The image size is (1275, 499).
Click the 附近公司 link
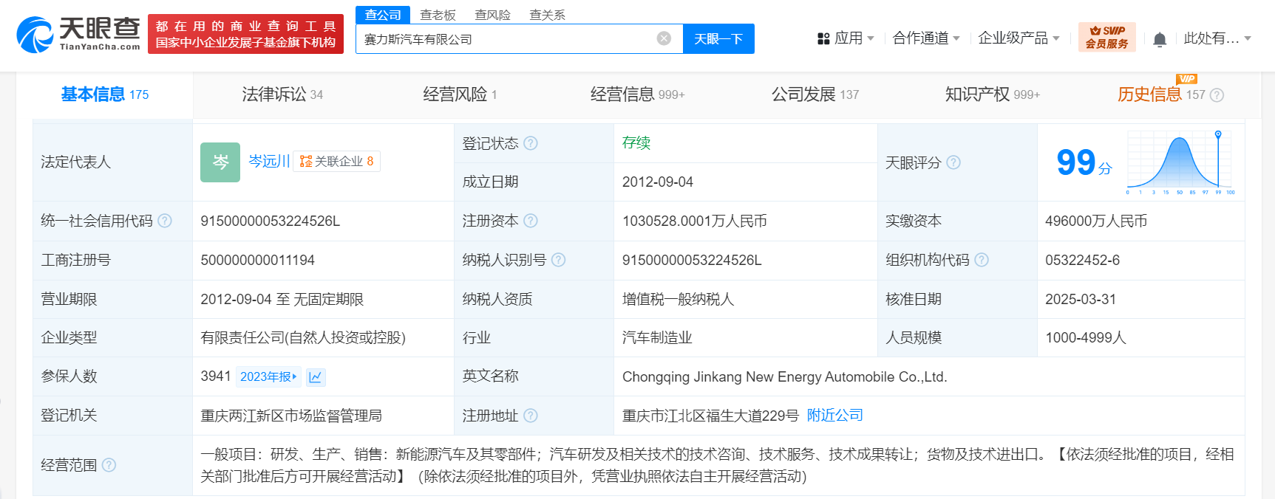[834, 416]
